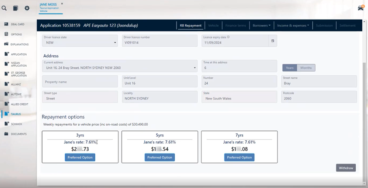The image size is (368, 188).
Task: Click the Repayment options heading
Action: 63,117
